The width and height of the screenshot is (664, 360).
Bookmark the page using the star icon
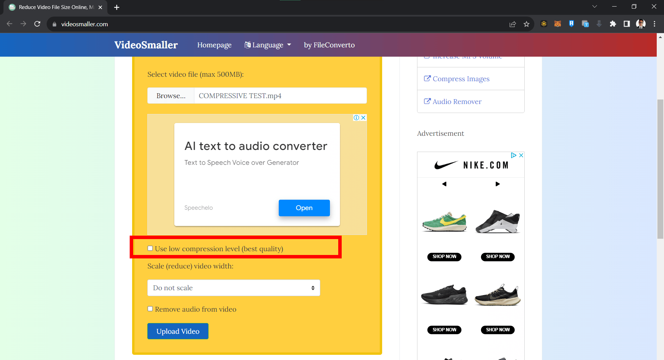(527, 24)
